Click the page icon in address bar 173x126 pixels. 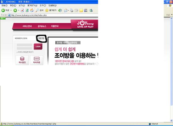coord(9,15)
